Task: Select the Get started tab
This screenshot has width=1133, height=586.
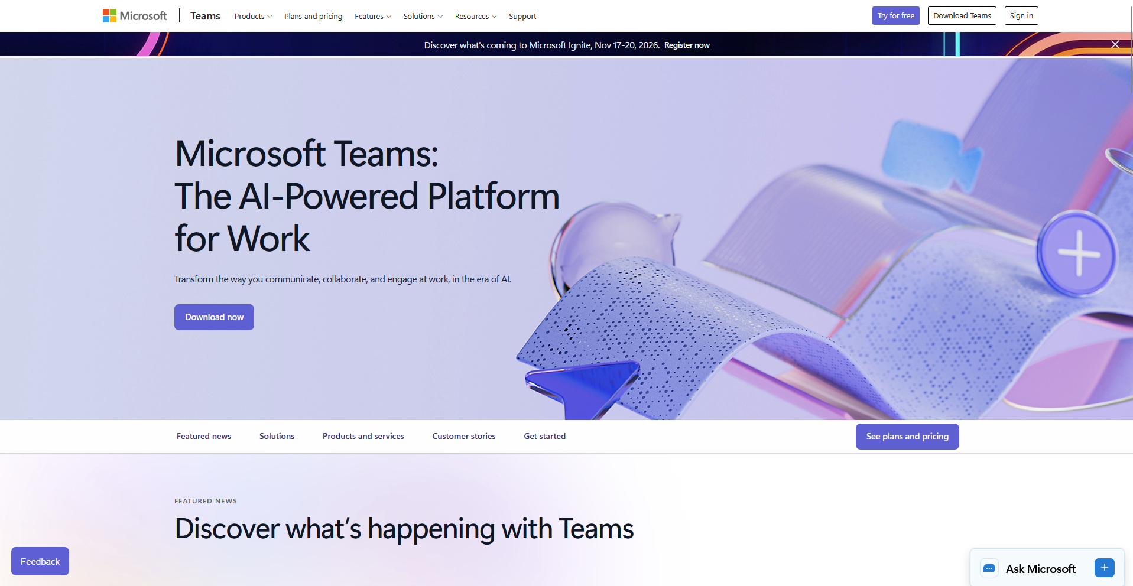Action: (x=545, y=436)
